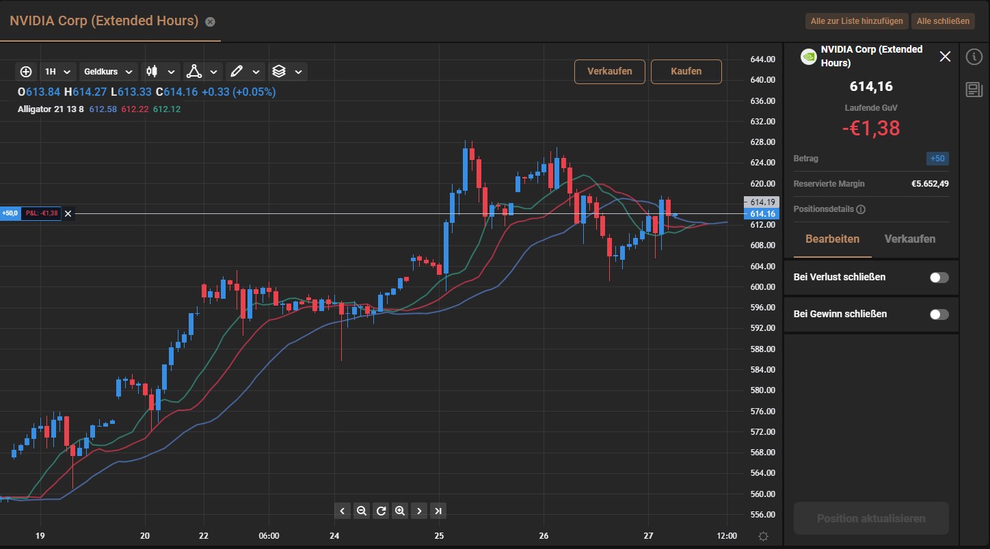Click Position aktualisieren button

(871, 518)
